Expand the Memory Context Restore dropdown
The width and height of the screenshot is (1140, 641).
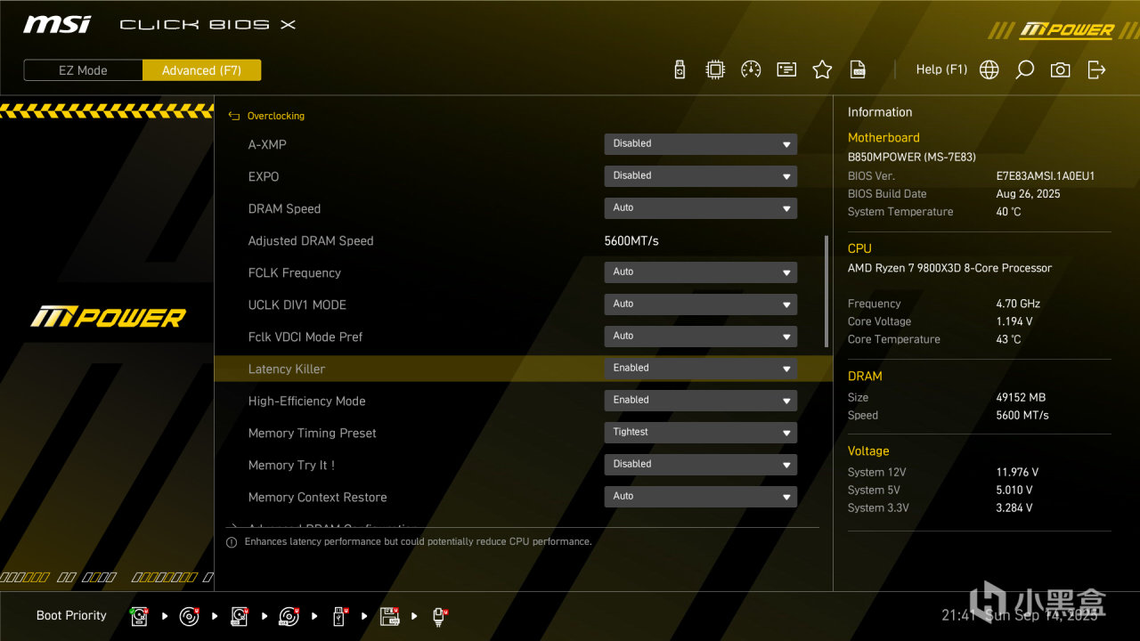tap(701, 497)
